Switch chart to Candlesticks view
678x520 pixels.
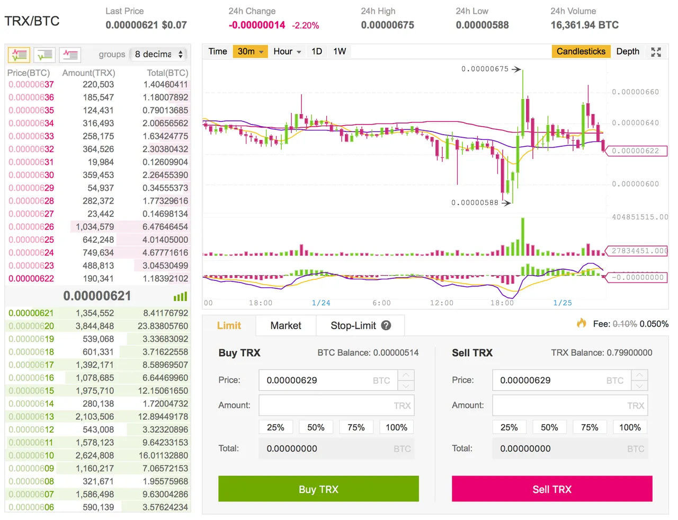pos(581,51)
